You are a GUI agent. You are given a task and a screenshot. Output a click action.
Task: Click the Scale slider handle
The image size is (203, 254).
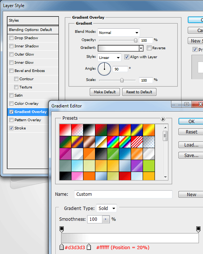(122, 80)
